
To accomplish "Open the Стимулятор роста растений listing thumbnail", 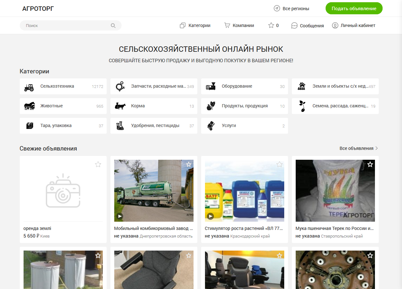I will click(244, 191).
